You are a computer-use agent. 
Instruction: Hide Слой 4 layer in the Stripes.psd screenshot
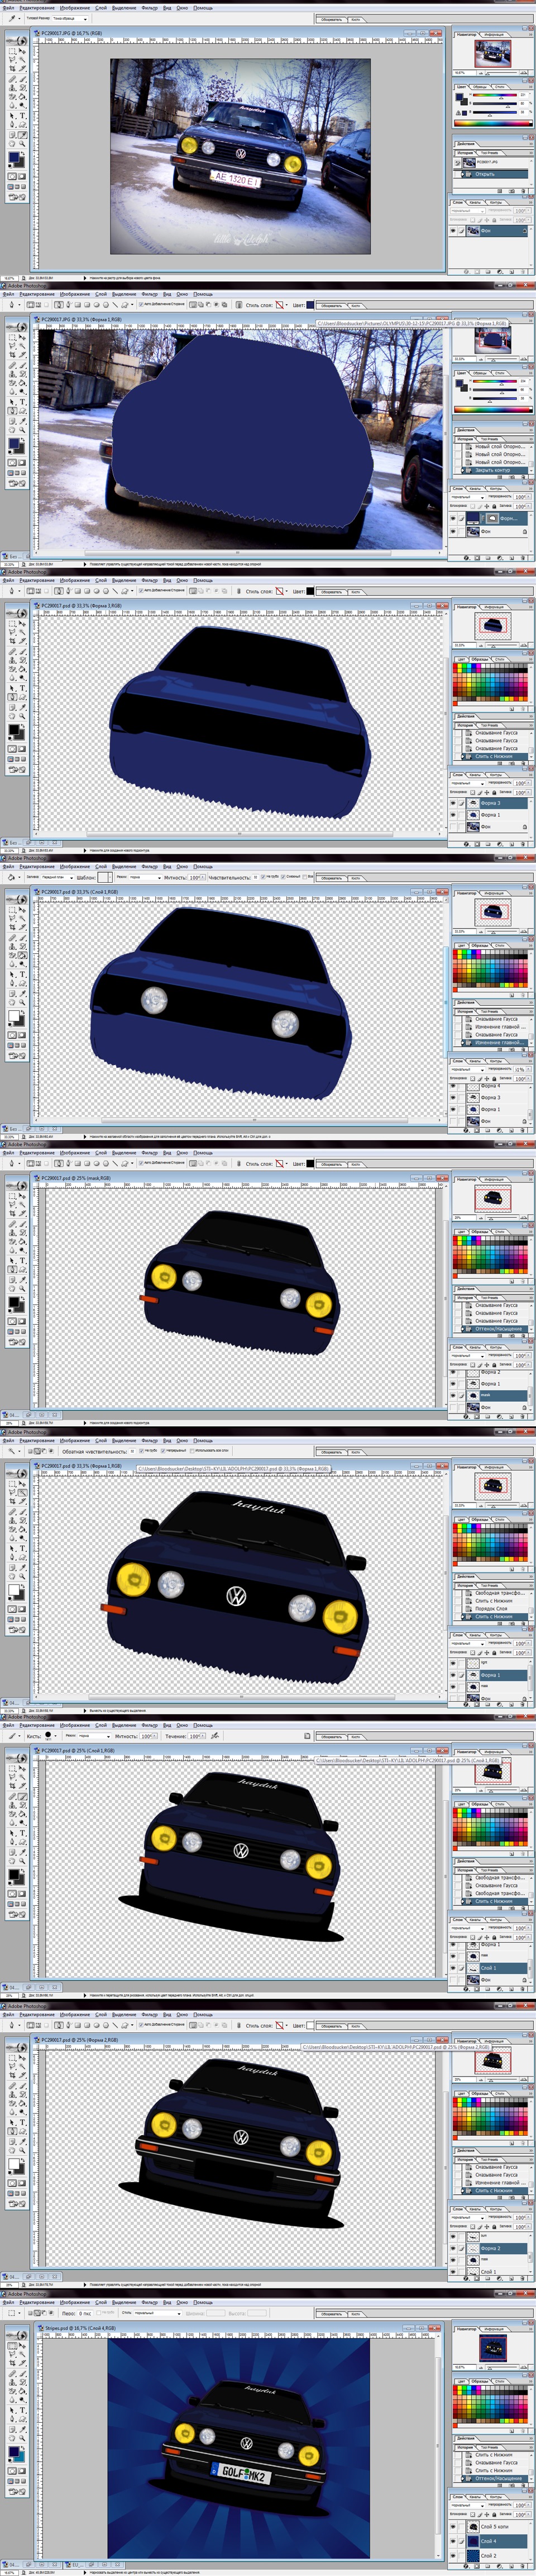pyautogui.click(x=453, y=2541)
